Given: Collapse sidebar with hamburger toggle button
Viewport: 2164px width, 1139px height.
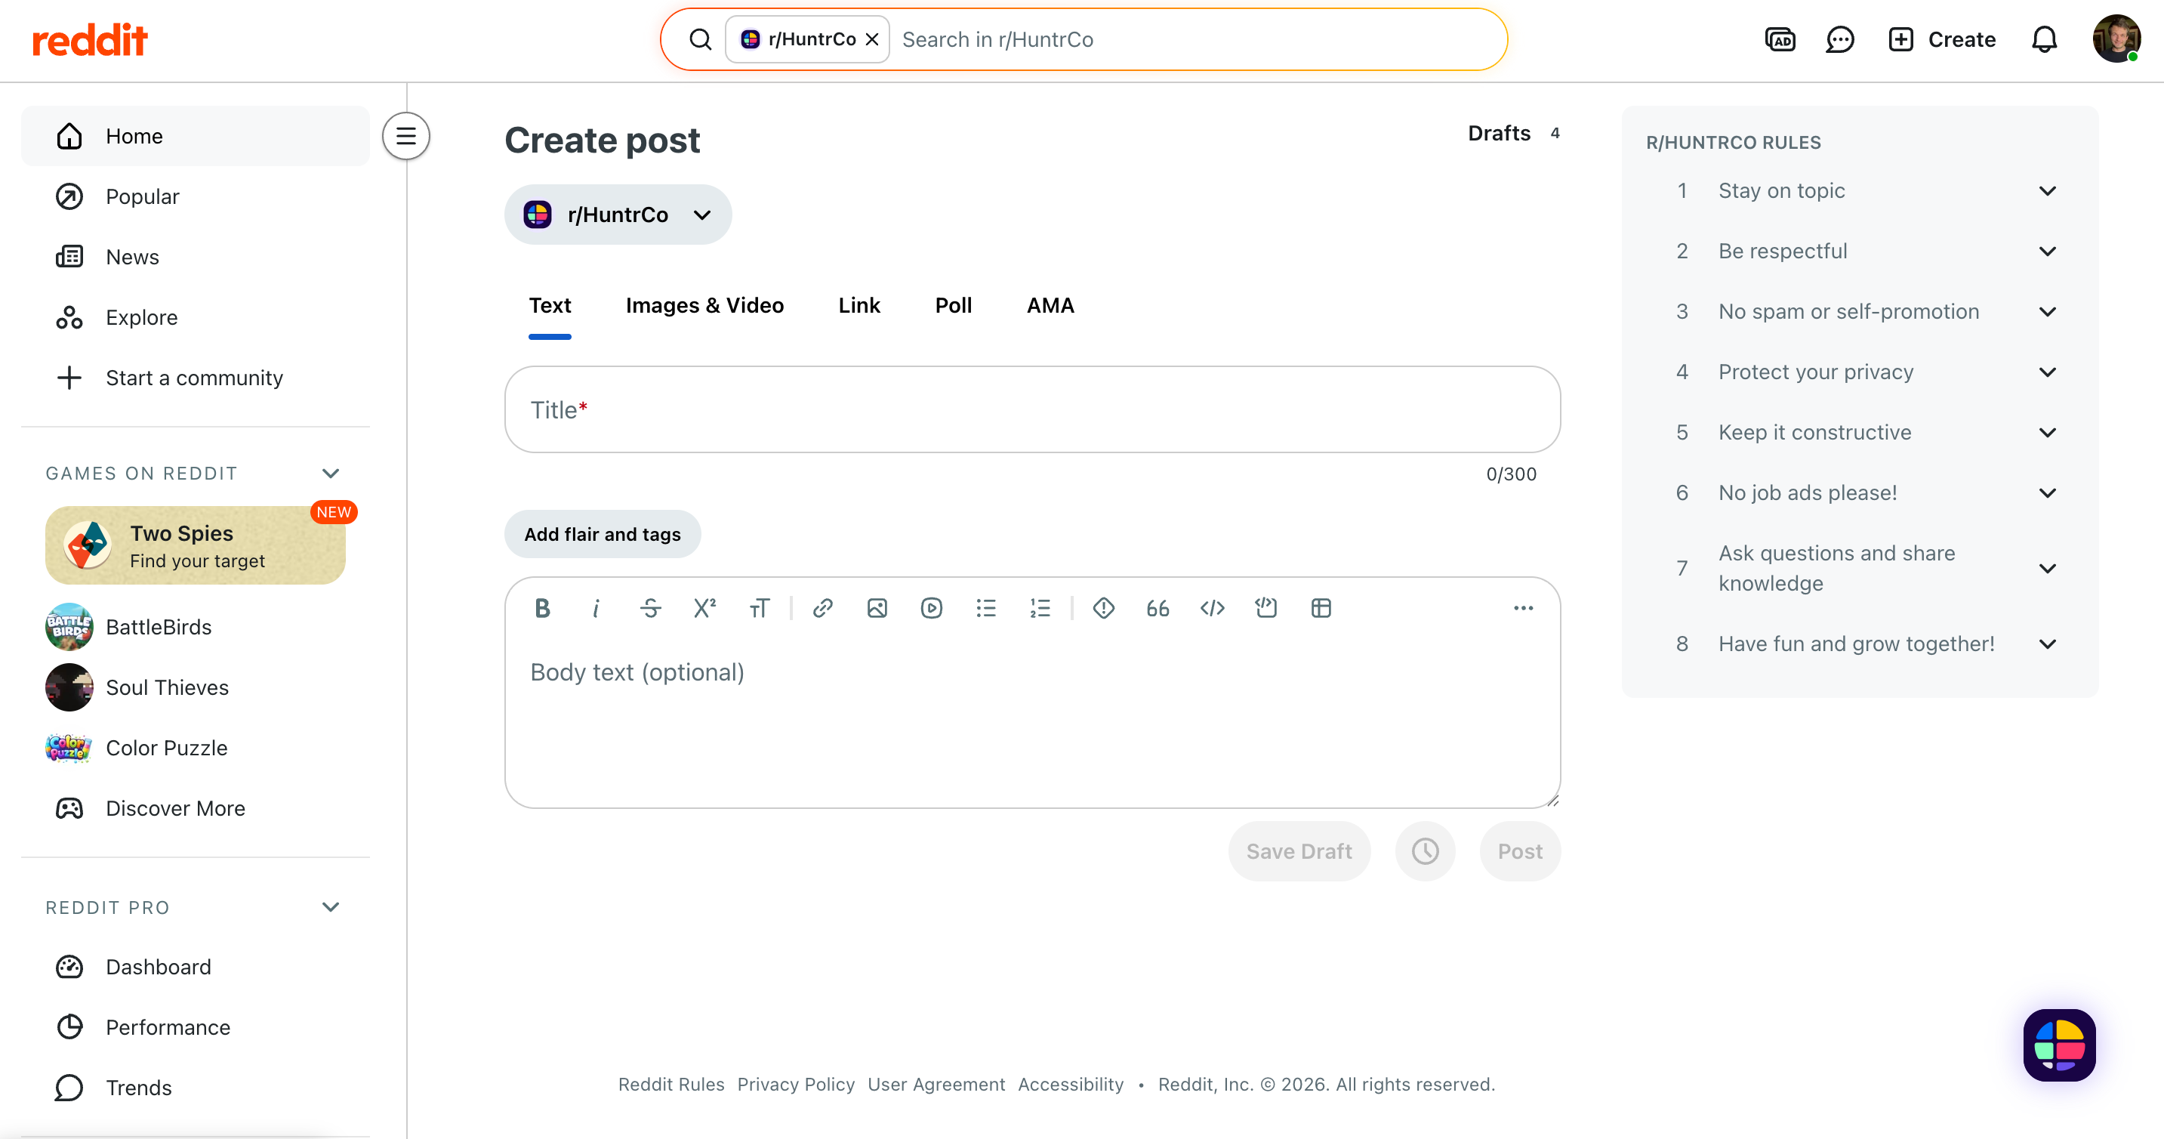Looking at the screenshot, I should pos(405,136).
